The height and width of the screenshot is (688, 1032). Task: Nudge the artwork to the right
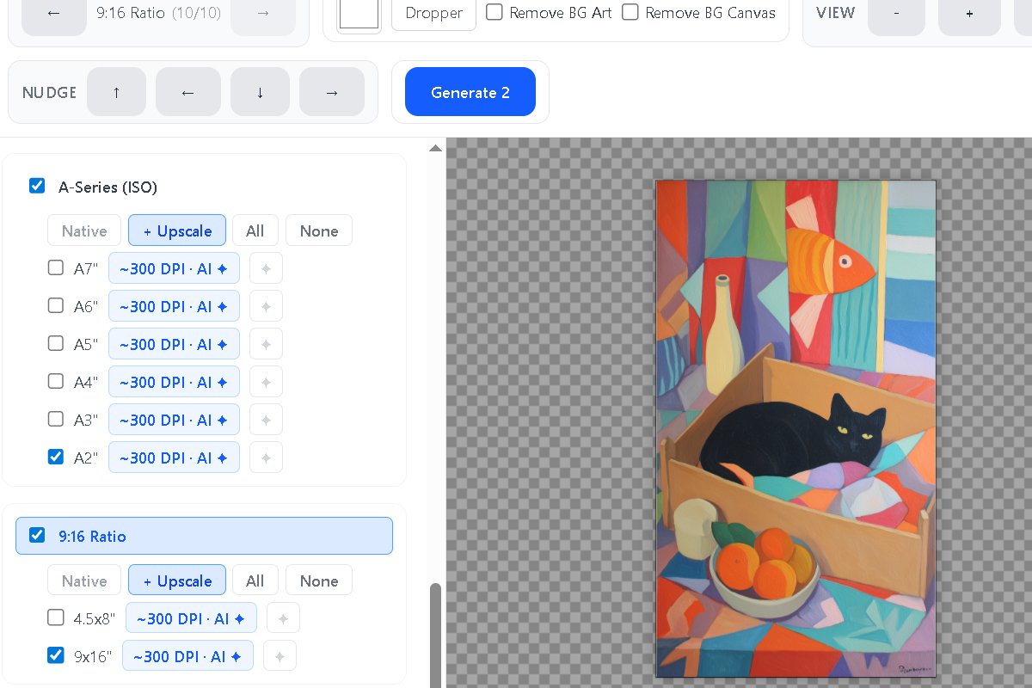click(x=332, y=92)
